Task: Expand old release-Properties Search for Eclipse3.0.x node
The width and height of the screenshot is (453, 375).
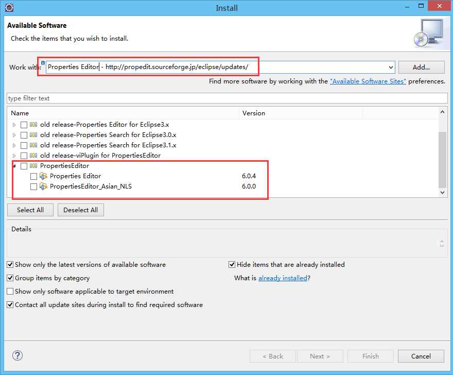Action: [x=14, y=135]
